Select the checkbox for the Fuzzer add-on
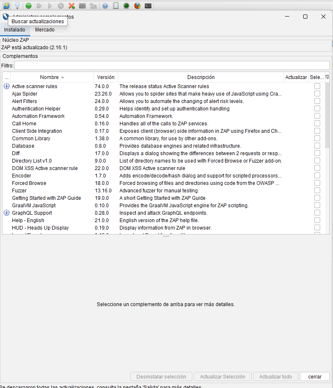This screenshot has width=333, height=388. tap(317, 191)
